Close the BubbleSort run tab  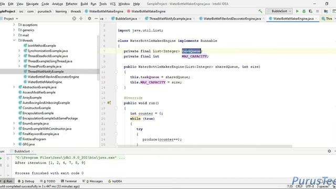(x=33, y=151)
